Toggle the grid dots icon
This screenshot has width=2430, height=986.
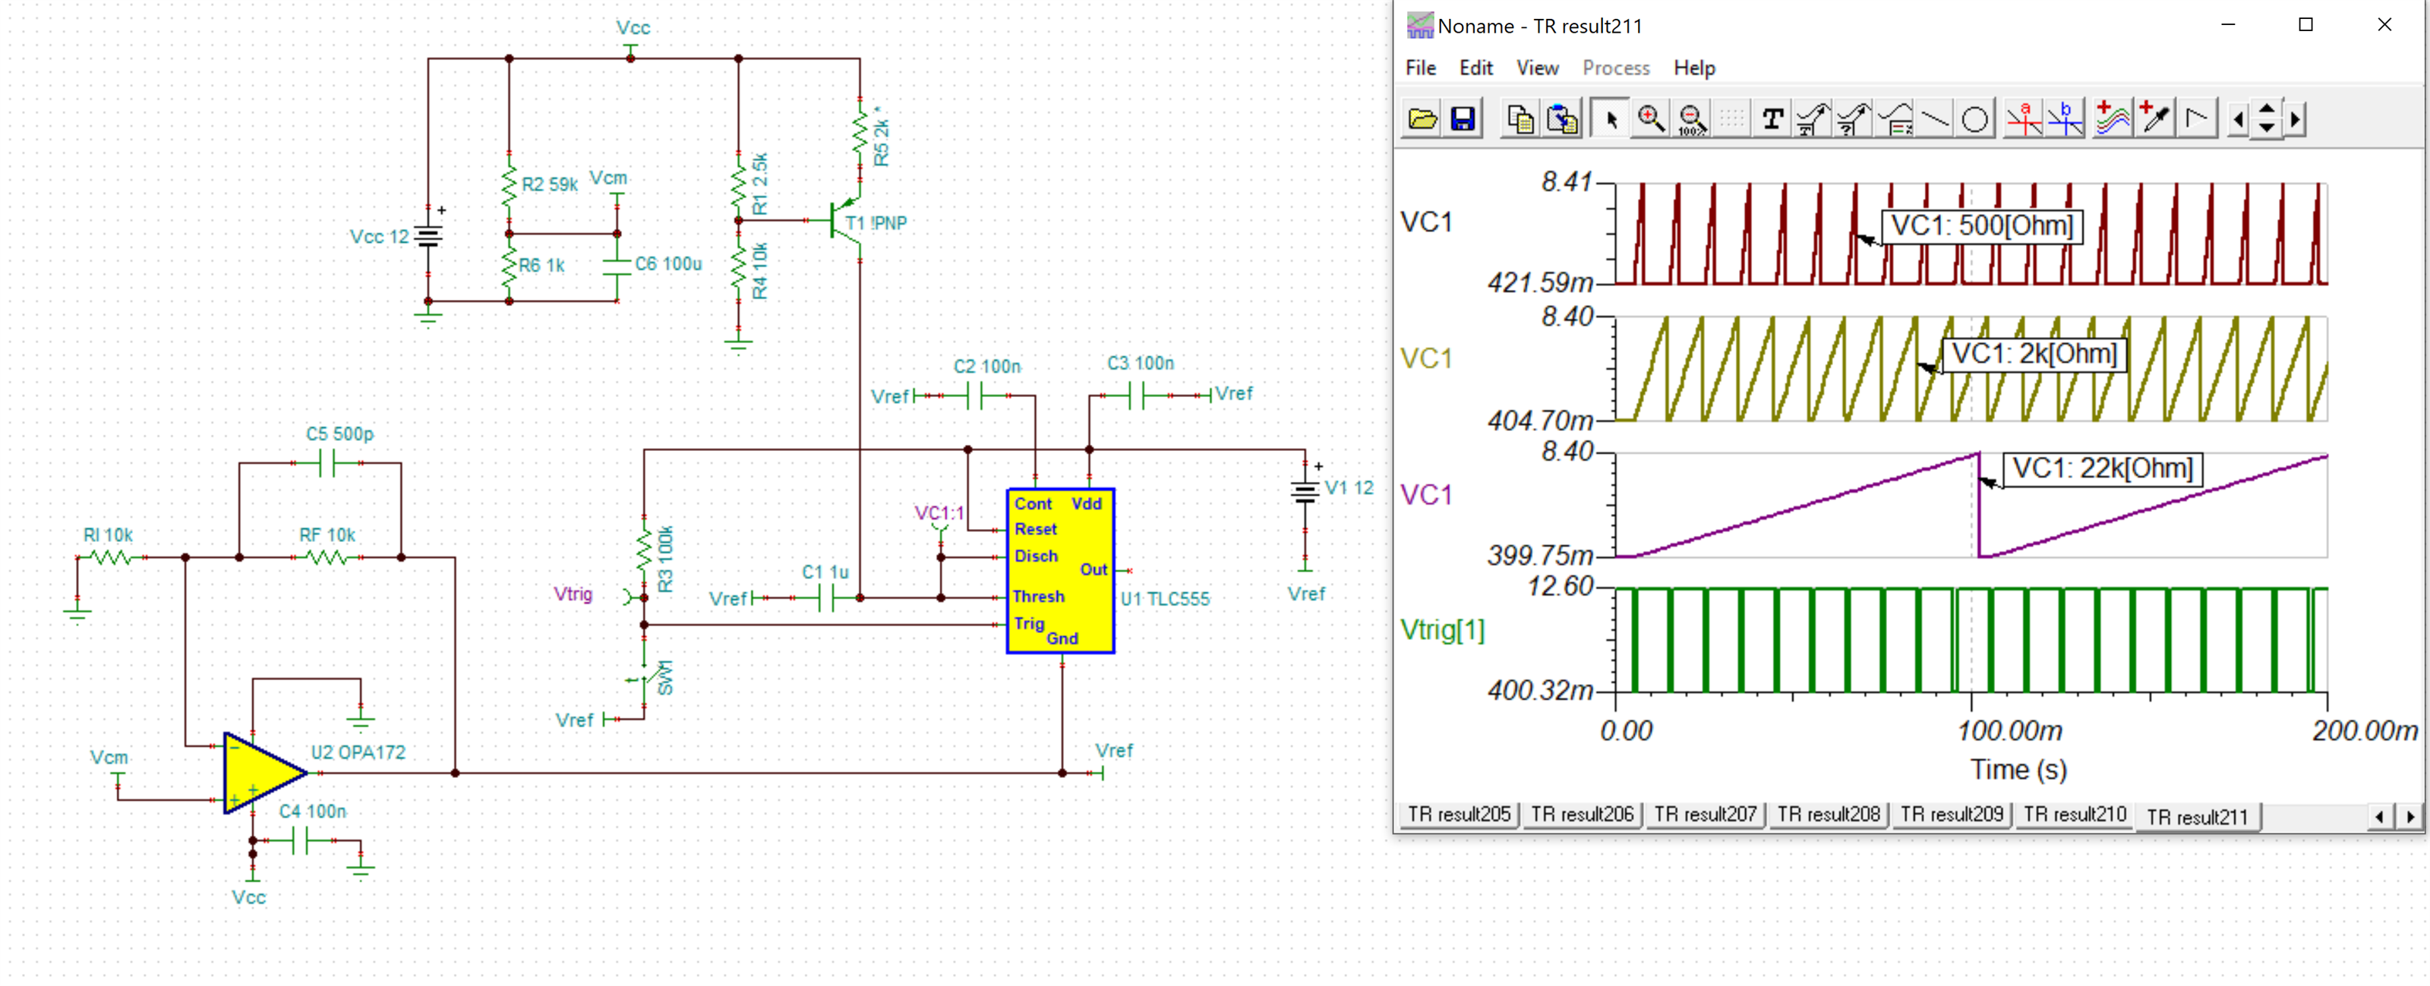1732,118
